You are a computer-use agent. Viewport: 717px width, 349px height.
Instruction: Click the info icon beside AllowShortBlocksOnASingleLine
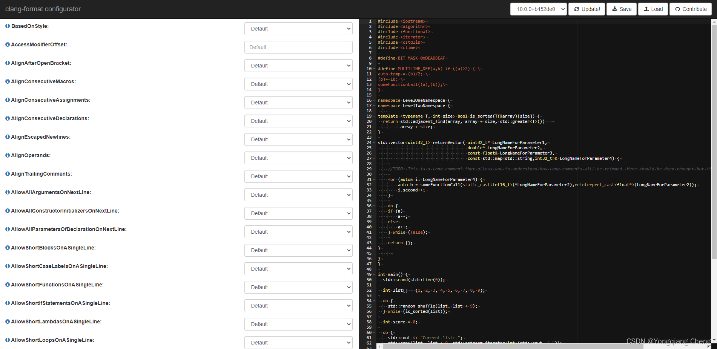7,248
